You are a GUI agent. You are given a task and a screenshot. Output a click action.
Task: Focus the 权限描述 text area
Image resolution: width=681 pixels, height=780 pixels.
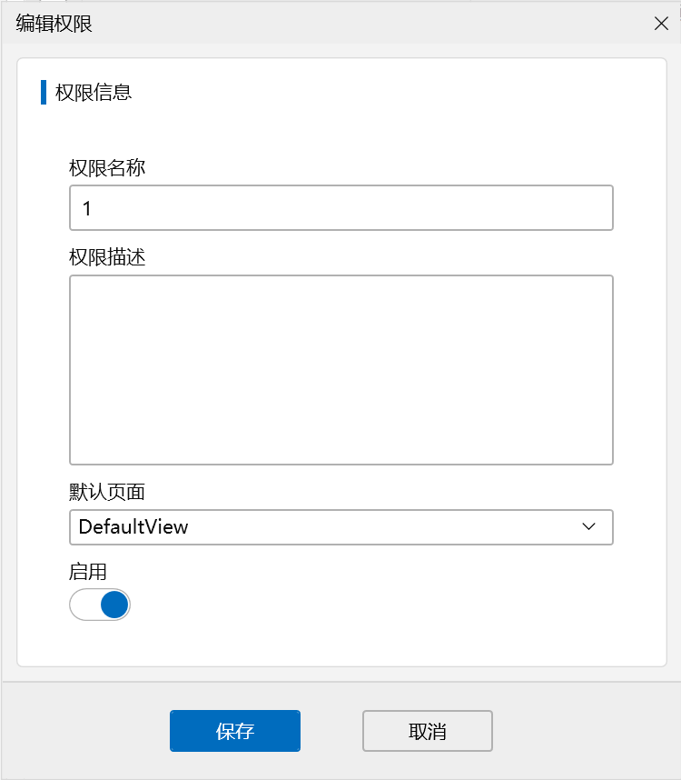click(340, 370)
